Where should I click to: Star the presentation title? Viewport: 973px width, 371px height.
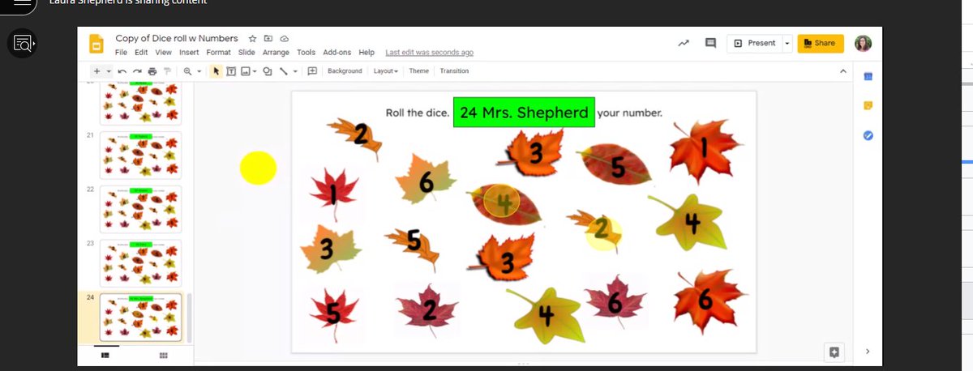pyautogui.click(x=252, y=38)
